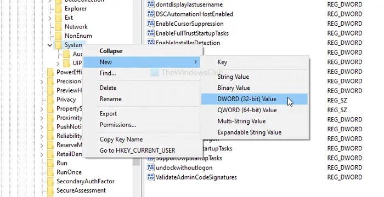The width and height of the screenshot is (384, 197).
Task: Click dontdisplaylastusername DWORD value icon
Action: coord(151,4)
